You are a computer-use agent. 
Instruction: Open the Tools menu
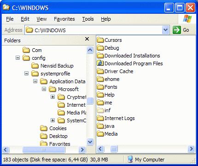88,19
